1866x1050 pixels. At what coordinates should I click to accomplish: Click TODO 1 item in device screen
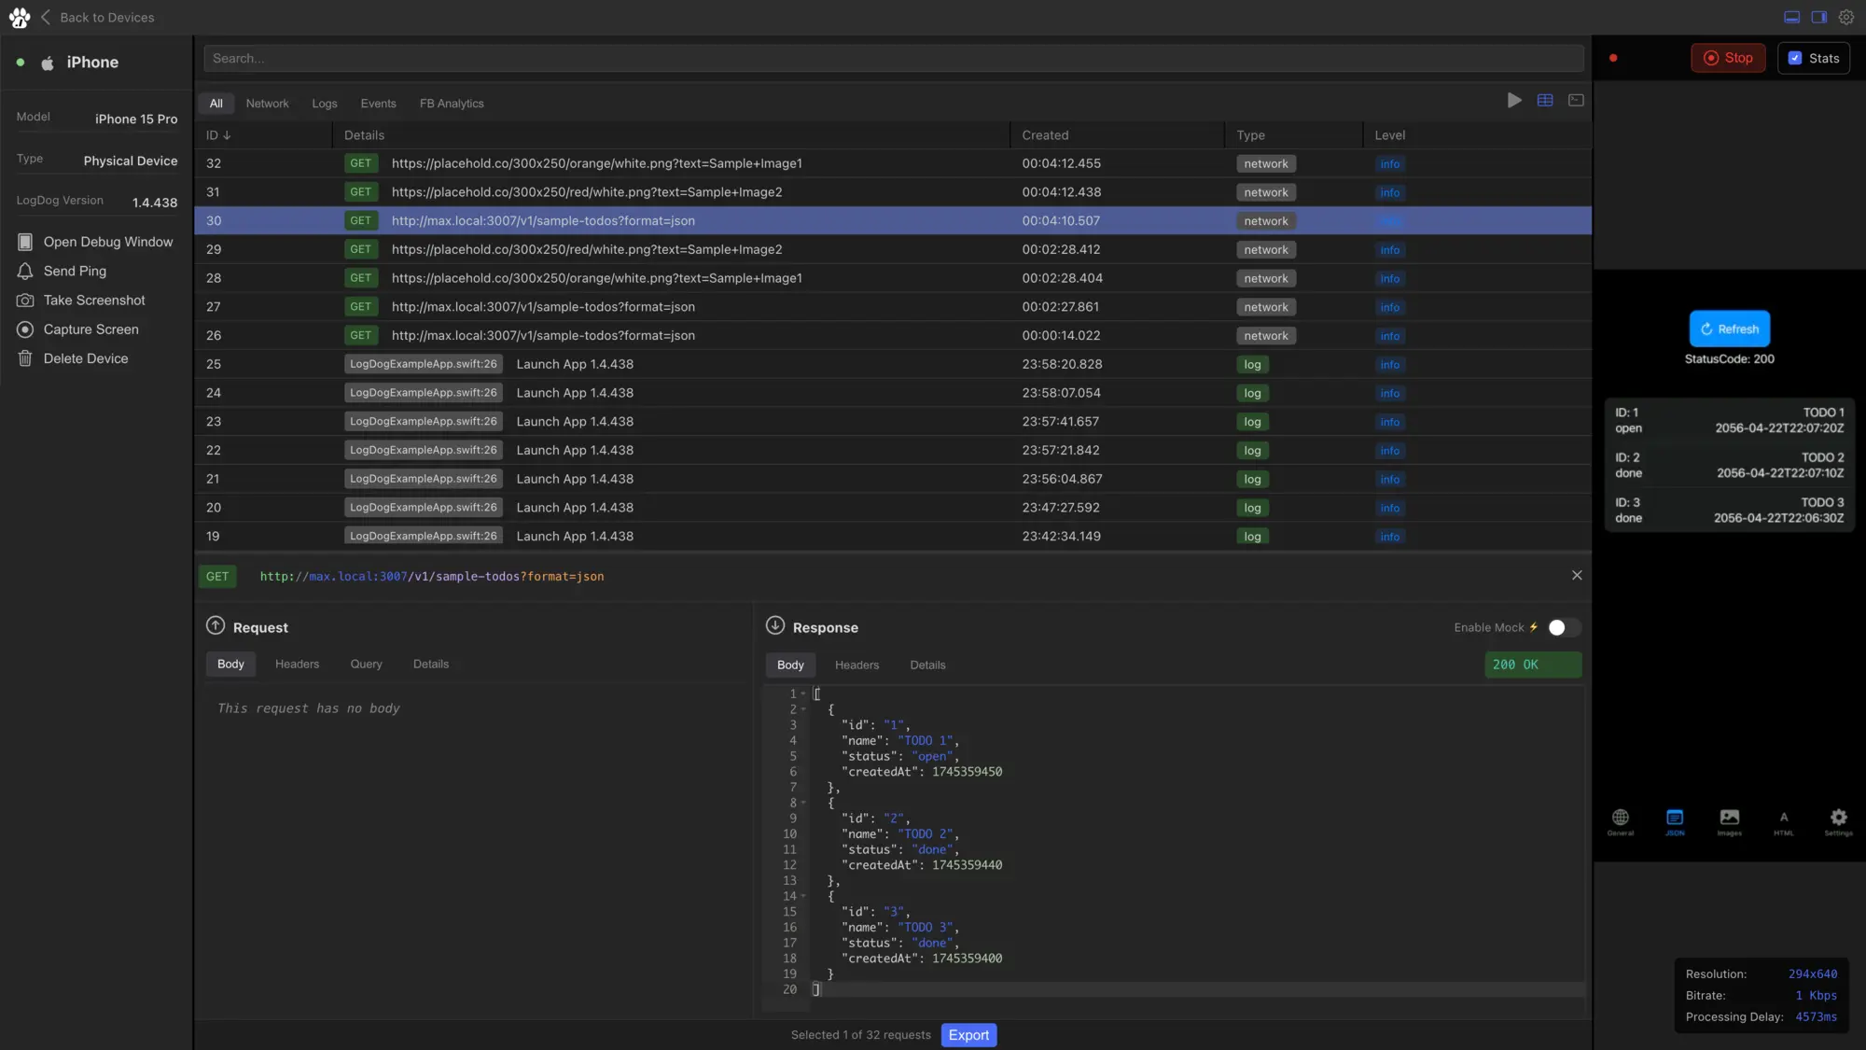pos(1730,420)
